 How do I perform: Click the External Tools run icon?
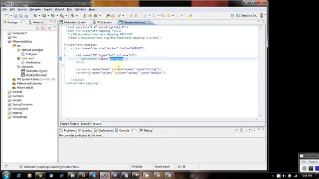pos(62,15)
